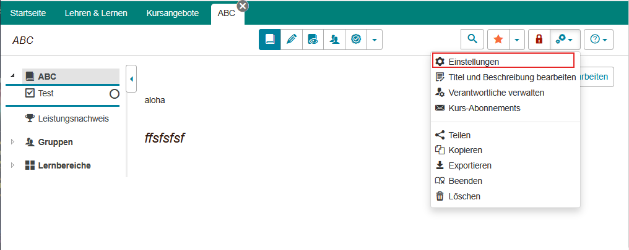Click the course view book icon in toolbar
The image size is (629, 250).
click(270, 40)
